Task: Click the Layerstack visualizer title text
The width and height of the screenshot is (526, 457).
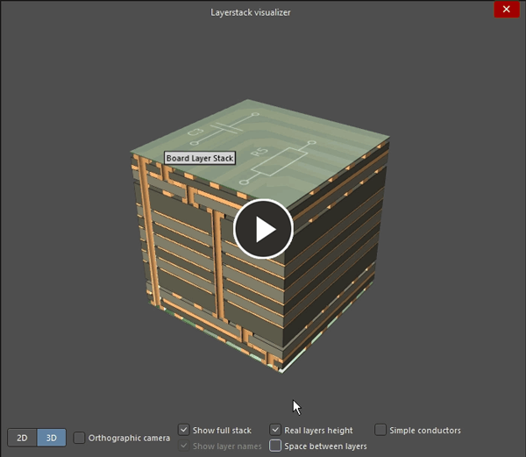Action: coord(251,12)
